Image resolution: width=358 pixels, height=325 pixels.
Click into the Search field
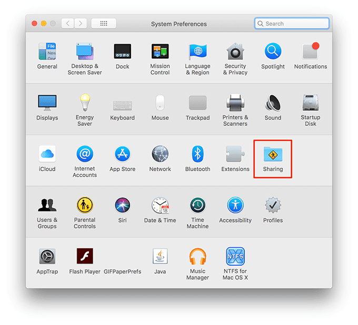pyautogui.click(x=292, y=24)
